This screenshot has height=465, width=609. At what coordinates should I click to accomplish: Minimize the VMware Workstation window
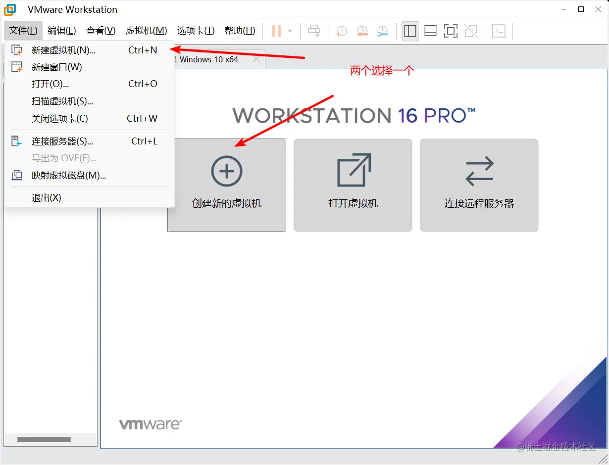(x=564, y=9)
